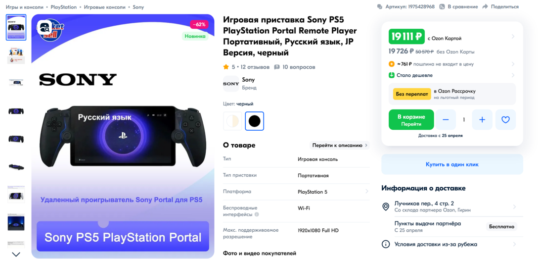The image size is (539, 259).
Task: Click the 10 вопросов questions bubble icon
Action: pos(277,67)
